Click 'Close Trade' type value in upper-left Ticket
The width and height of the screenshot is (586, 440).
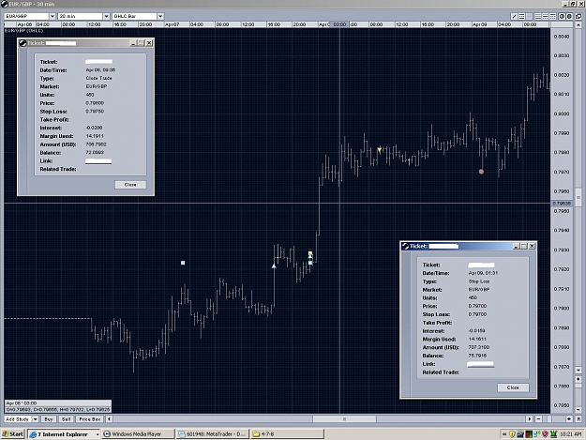click(x=98, y=78)
